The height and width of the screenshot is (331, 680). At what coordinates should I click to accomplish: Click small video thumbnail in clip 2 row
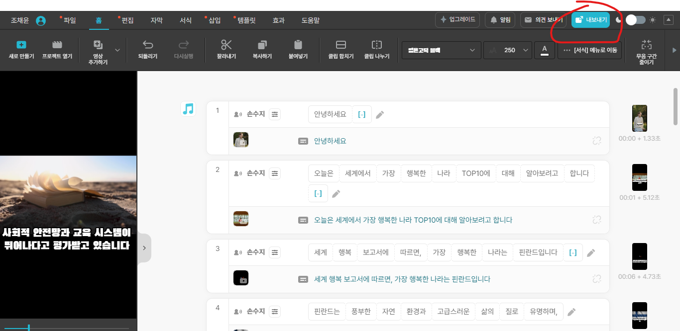pos(241,219)
